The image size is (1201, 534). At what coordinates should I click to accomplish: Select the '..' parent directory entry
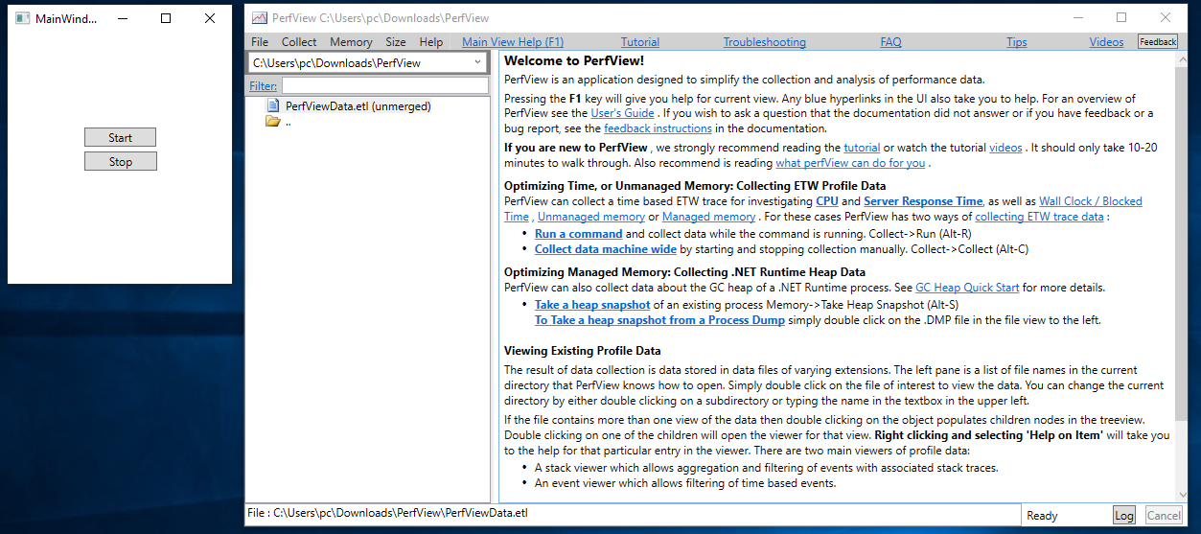click(x=288, y=122)
